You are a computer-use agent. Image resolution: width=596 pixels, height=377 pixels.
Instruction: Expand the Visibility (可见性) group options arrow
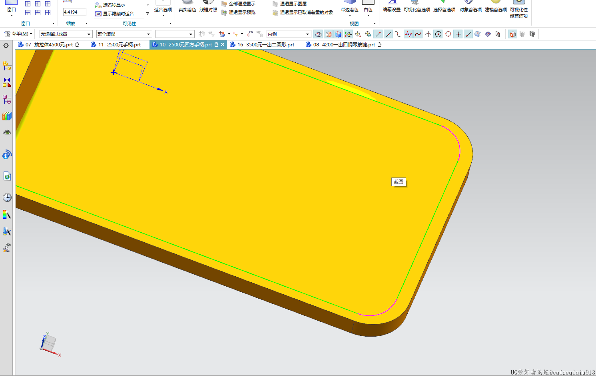(170, 24)
